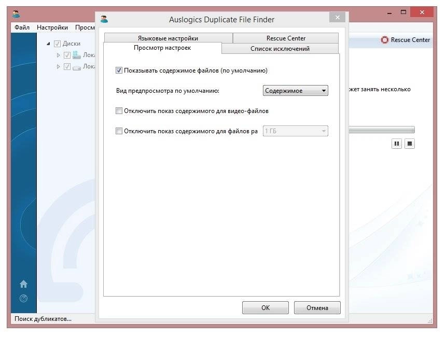Image resolution: width=446 pixels, height=338 pixels.
Task: Click the main window app icon
Action: pyautogui.click(x=16, y=13)
